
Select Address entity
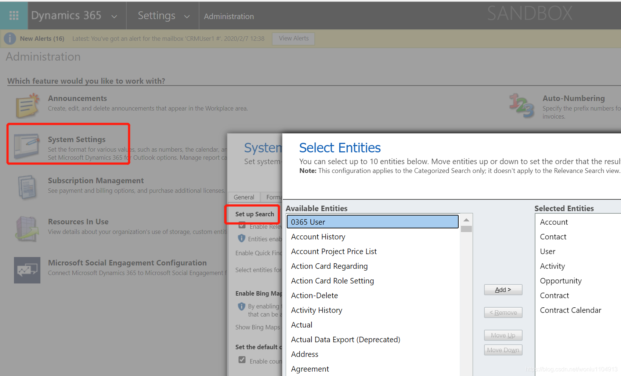coord(373,354)
